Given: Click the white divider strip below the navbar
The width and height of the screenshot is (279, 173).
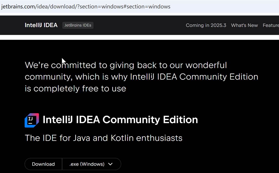Looking at the screenshot, I should (139, 37).
